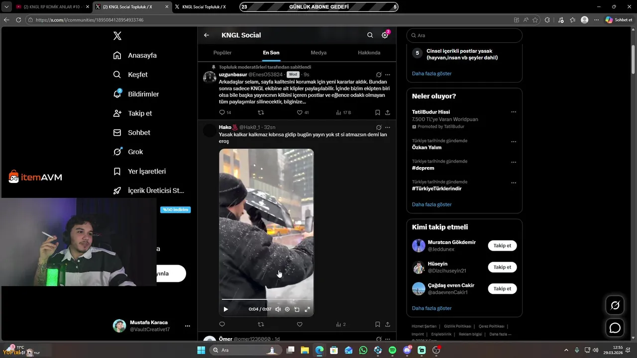The image size is (637, 358).
Task: Show more community rules link
Action: (431, 74)
